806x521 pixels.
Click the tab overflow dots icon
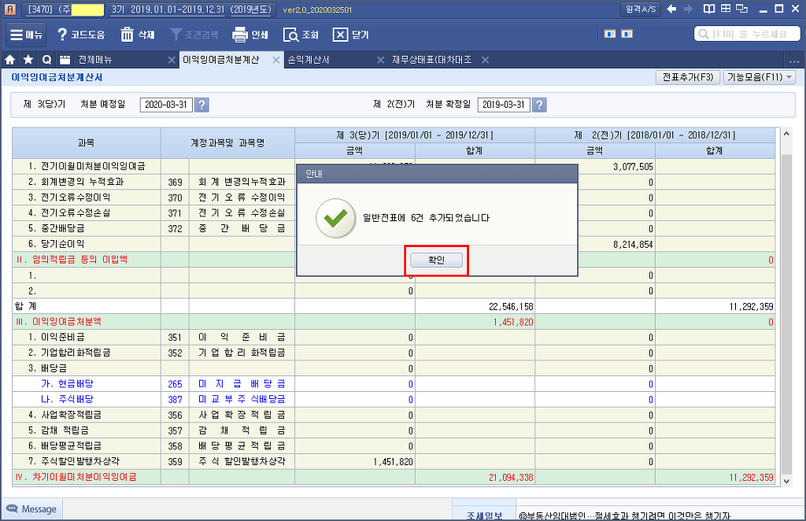click(794, 61)
